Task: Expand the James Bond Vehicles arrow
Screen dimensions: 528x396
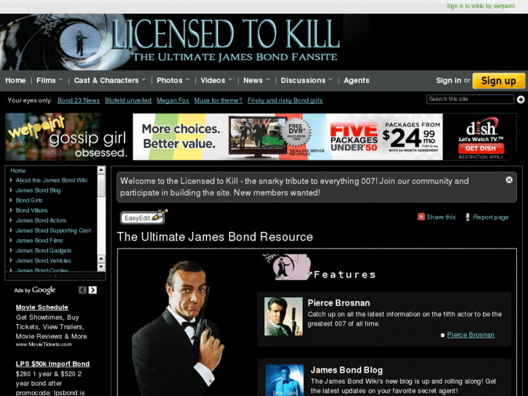Action: [11, 261]
